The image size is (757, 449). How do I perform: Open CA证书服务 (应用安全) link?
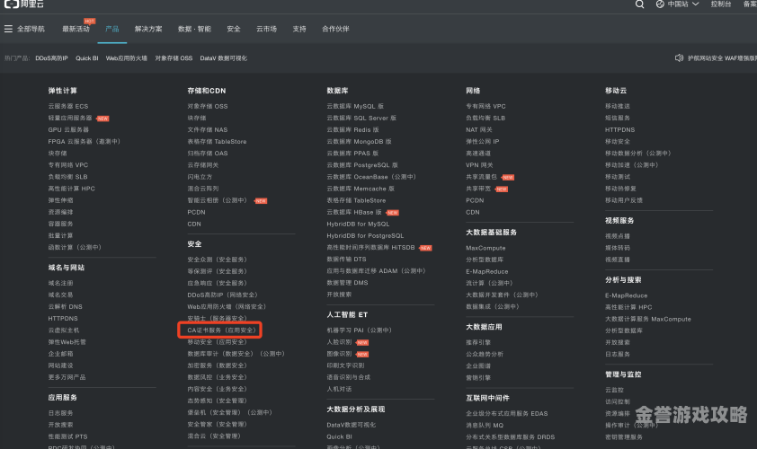pos(221,330)
